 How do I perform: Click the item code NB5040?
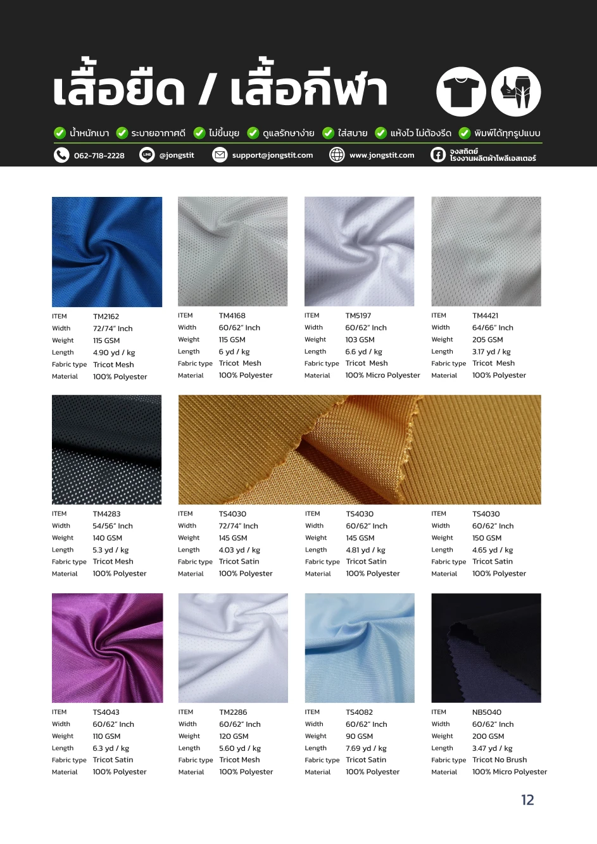click(x=487, y=712)
